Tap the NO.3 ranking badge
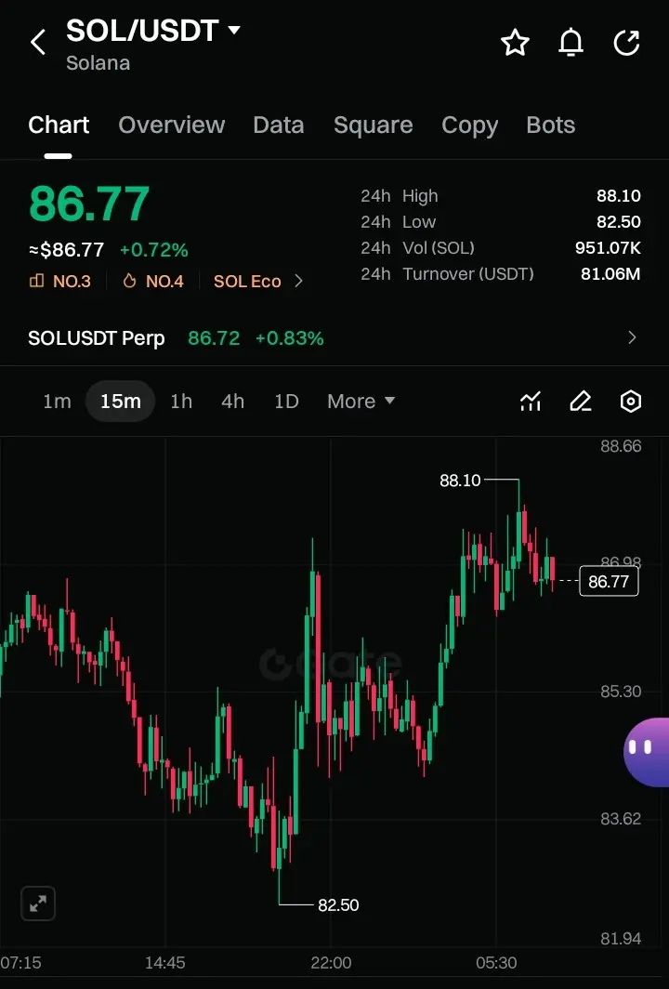 pyautogui.click(x=60, y=282)
